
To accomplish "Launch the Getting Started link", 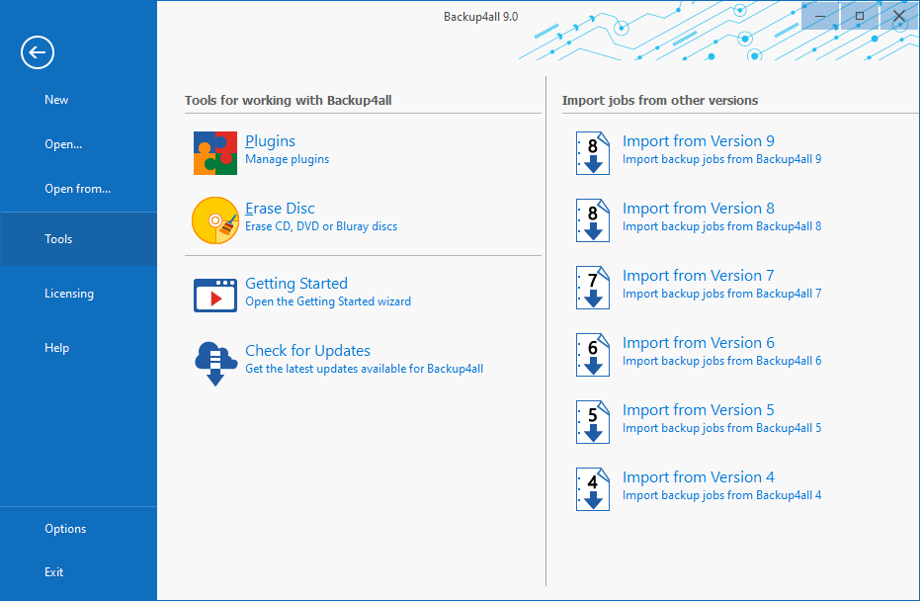I will click(x=296, y=284).
